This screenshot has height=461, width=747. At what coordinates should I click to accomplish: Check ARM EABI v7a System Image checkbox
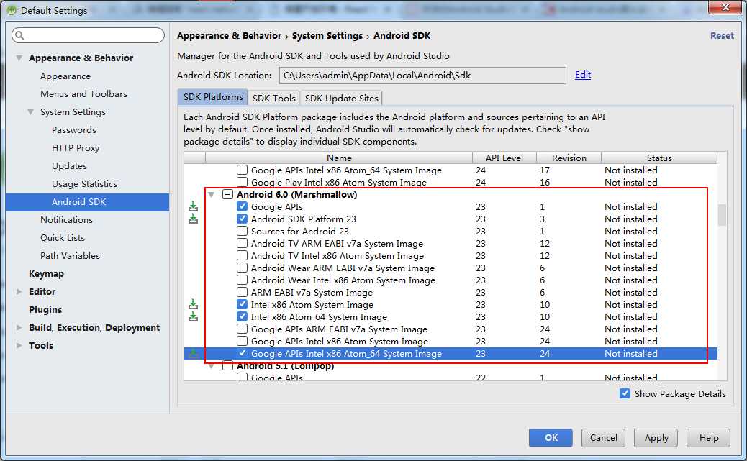pos(242,293)
